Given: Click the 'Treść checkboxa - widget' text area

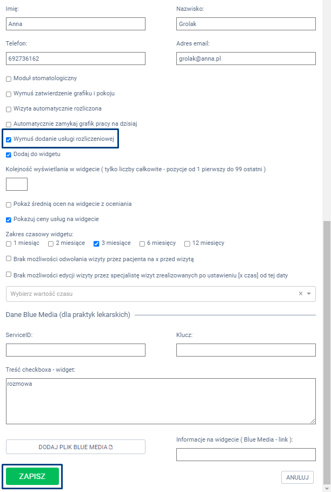Looking at the screenshot, I should click(x=161, y=401).
